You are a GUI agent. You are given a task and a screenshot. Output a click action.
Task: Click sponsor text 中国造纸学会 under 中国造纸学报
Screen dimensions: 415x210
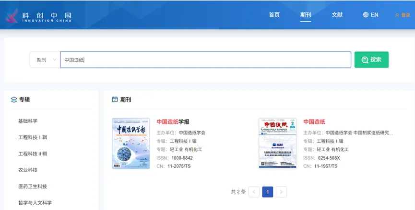tap(192, 133)
